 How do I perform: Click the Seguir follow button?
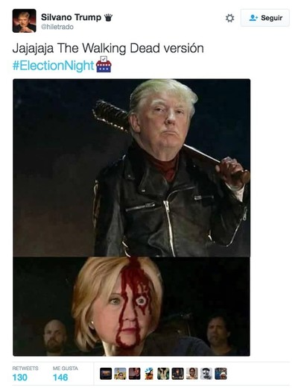click(265, 18)
